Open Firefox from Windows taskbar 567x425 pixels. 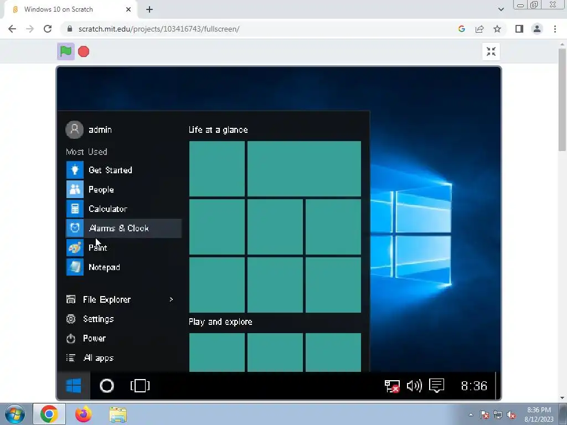pos(84,414)
